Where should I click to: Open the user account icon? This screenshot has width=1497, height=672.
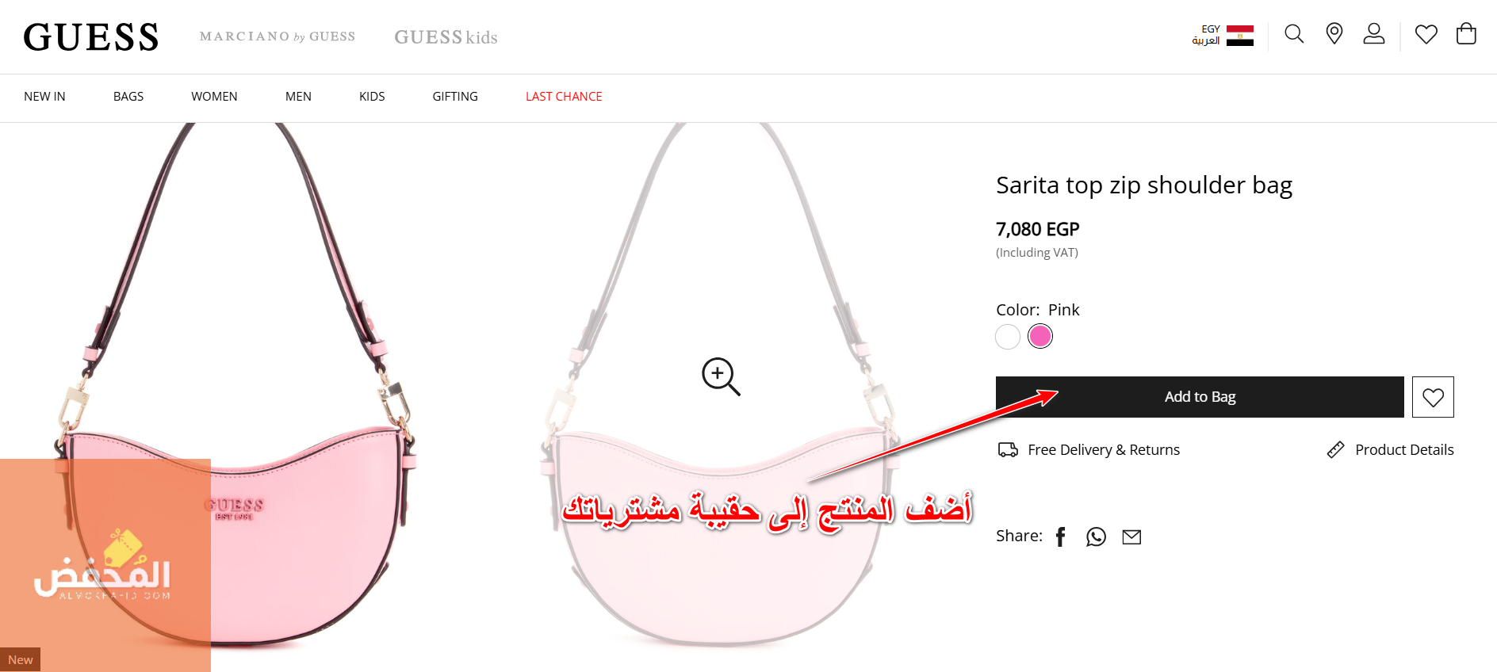[x=1374, y=34]
